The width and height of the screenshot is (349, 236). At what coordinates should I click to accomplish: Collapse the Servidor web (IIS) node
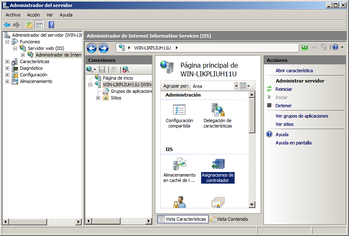pyautogui.click(x=15, y=48)
